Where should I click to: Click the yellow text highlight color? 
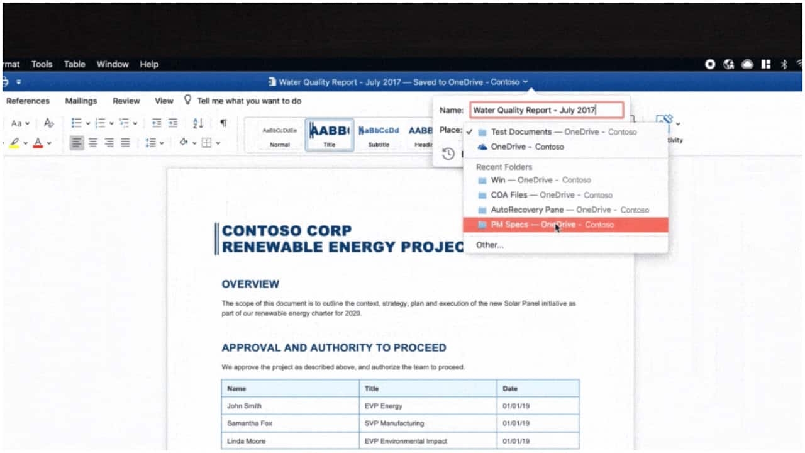click(x=14, y=143)
